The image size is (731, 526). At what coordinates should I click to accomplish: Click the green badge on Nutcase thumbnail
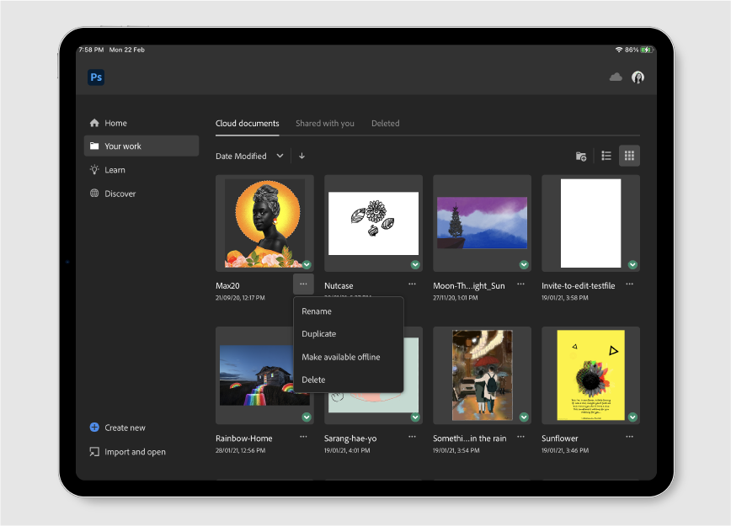[415, 264]
